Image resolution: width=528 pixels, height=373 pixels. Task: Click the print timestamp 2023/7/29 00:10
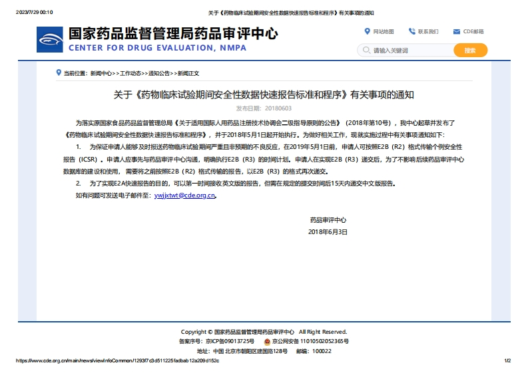point(35,13)
